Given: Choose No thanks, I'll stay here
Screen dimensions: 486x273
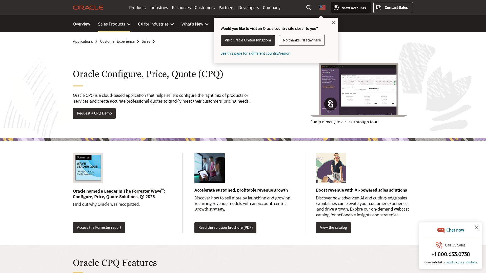Looking at the screenshot, I should pyautogui.click(x=301, y=40).
